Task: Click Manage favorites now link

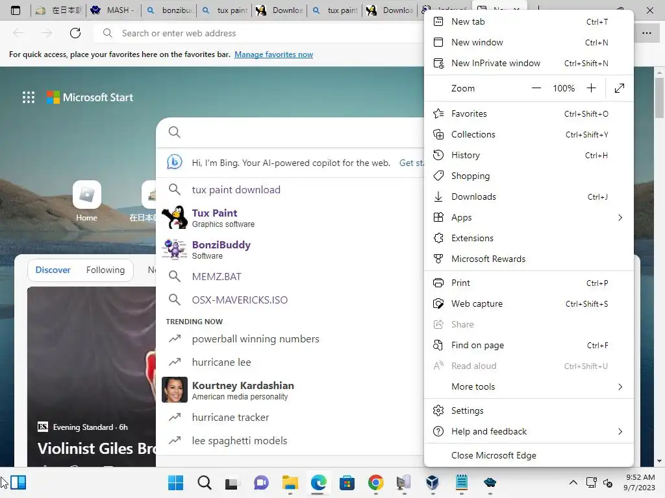Action: click(273, 54)
